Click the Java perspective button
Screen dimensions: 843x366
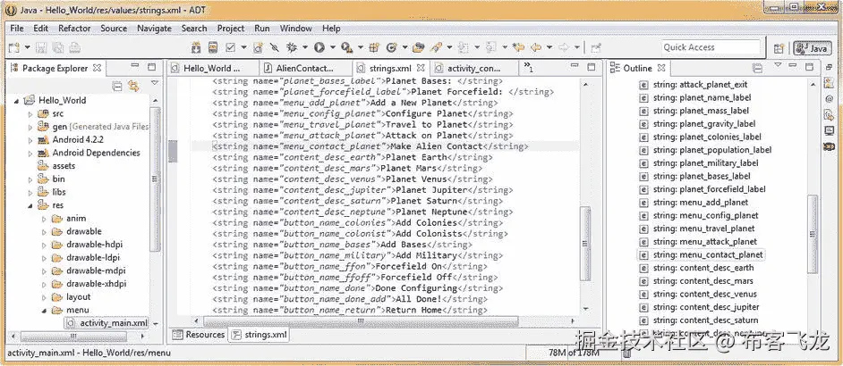(x=812, y=48)
